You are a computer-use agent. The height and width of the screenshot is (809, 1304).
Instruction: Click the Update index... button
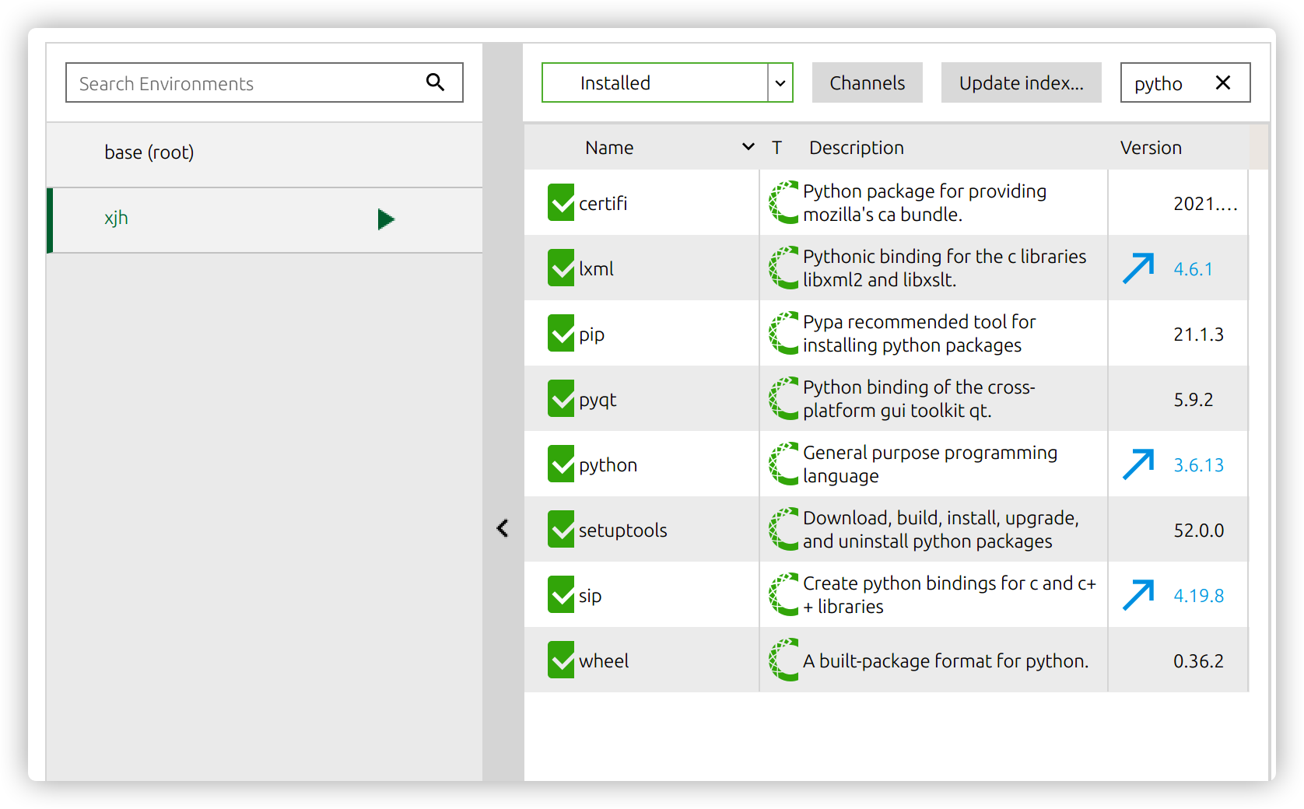click(1021, 82)
